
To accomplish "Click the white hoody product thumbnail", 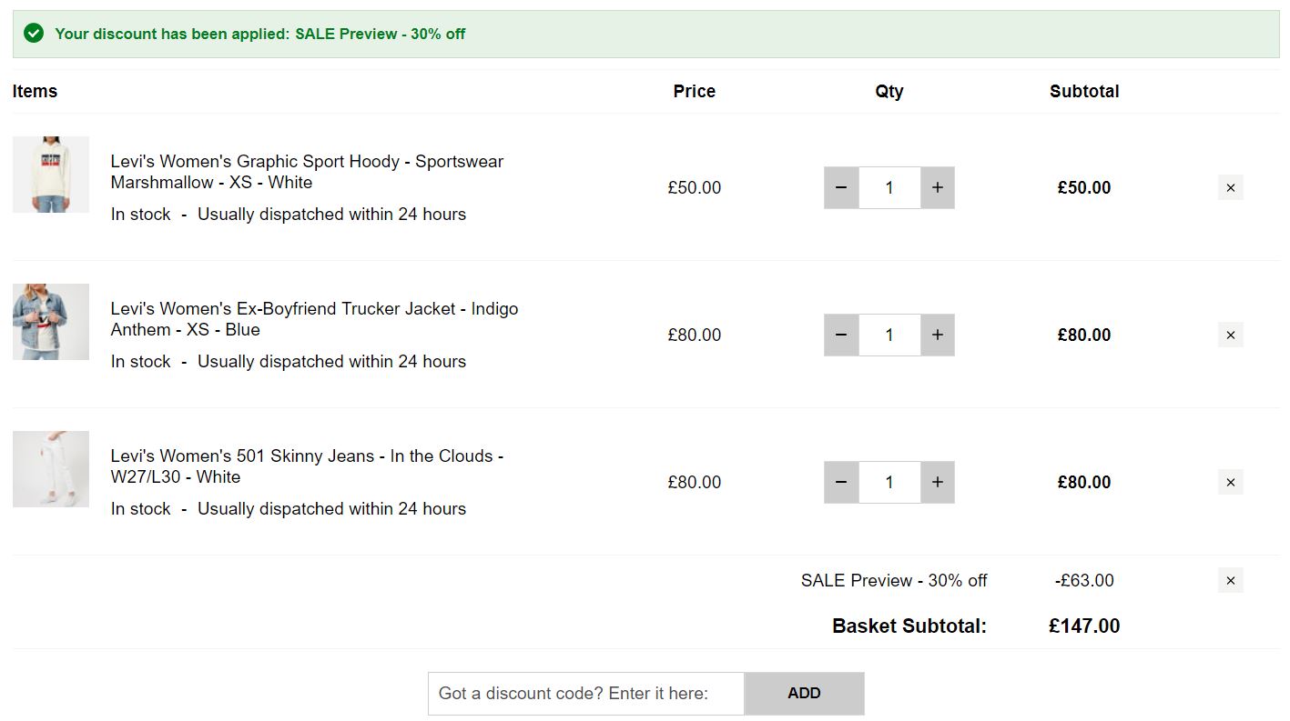I will (51, 175).
